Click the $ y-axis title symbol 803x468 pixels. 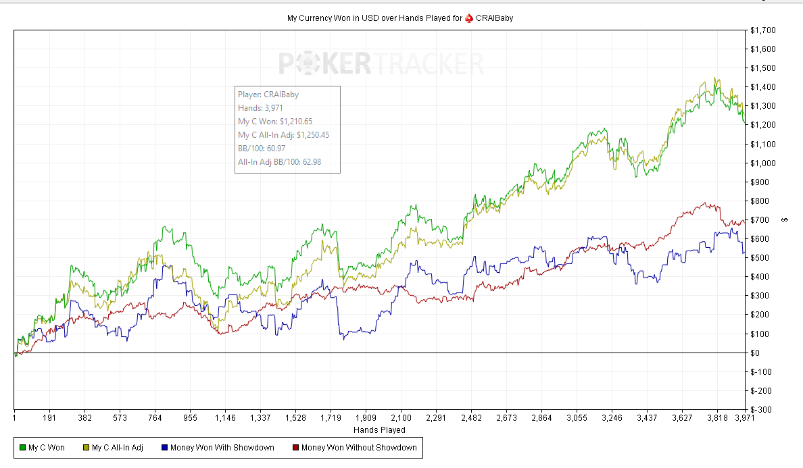pyautogui.click(x=785, y=220)
